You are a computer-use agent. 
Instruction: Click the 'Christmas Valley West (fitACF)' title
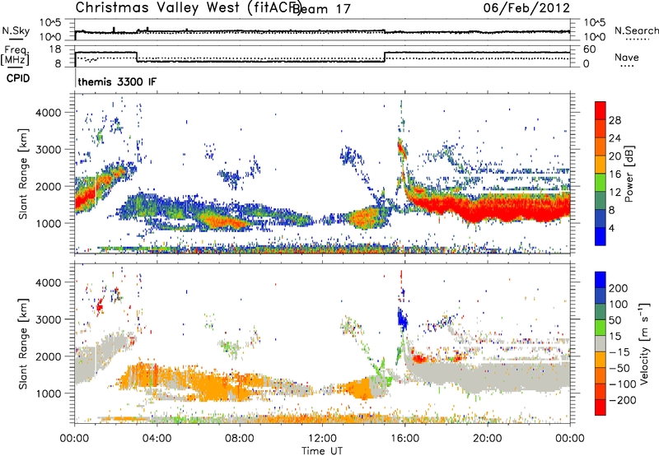(188, 8)
